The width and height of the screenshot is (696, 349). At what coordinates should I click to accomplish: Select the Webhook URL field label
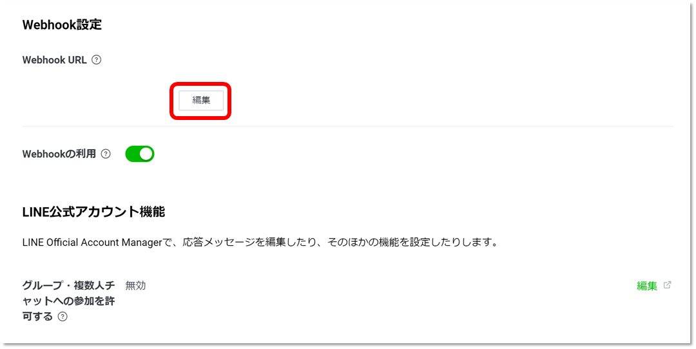click(x=55, y=59)
